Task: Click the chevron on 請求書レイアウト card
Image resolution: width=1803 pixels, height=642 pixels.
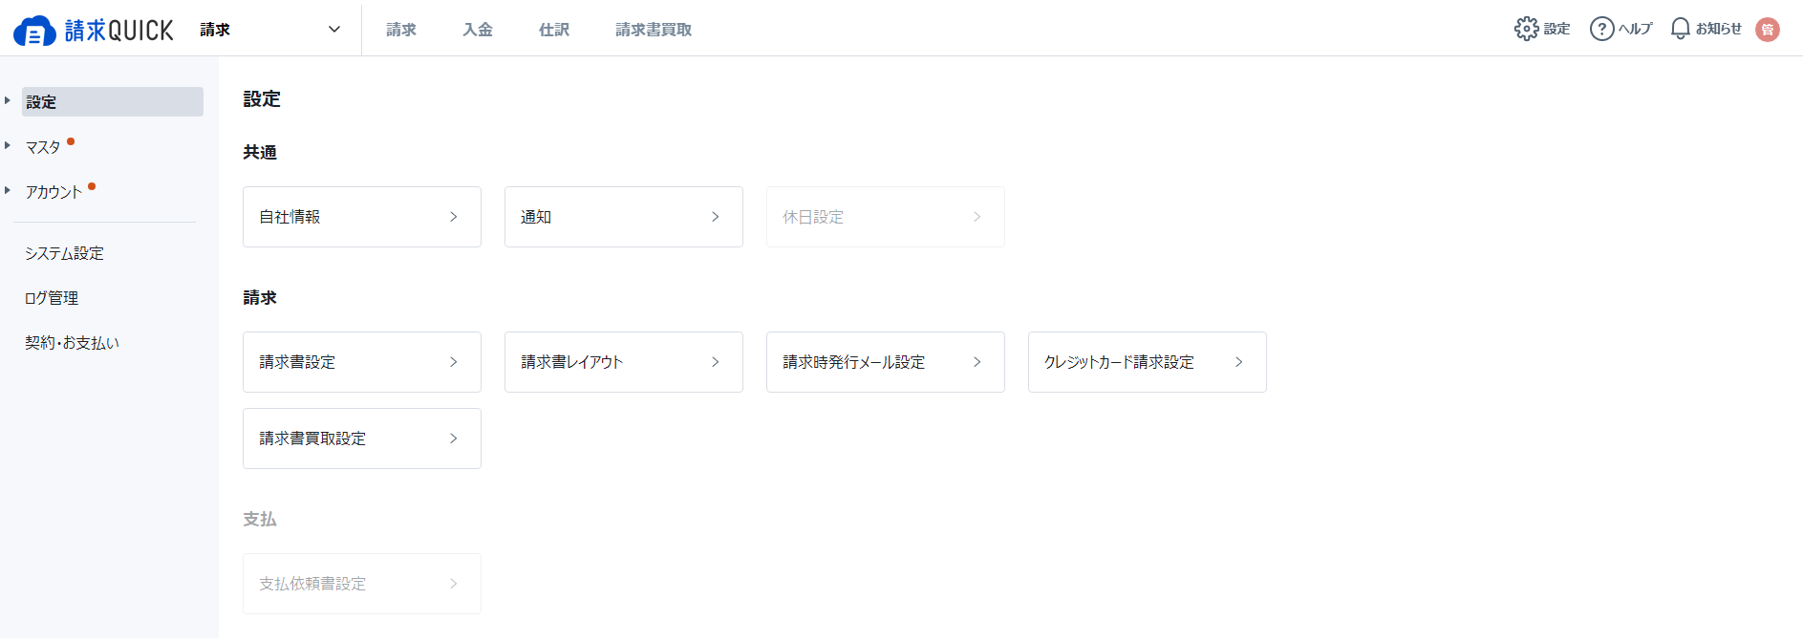Action: tap(716, 362)
